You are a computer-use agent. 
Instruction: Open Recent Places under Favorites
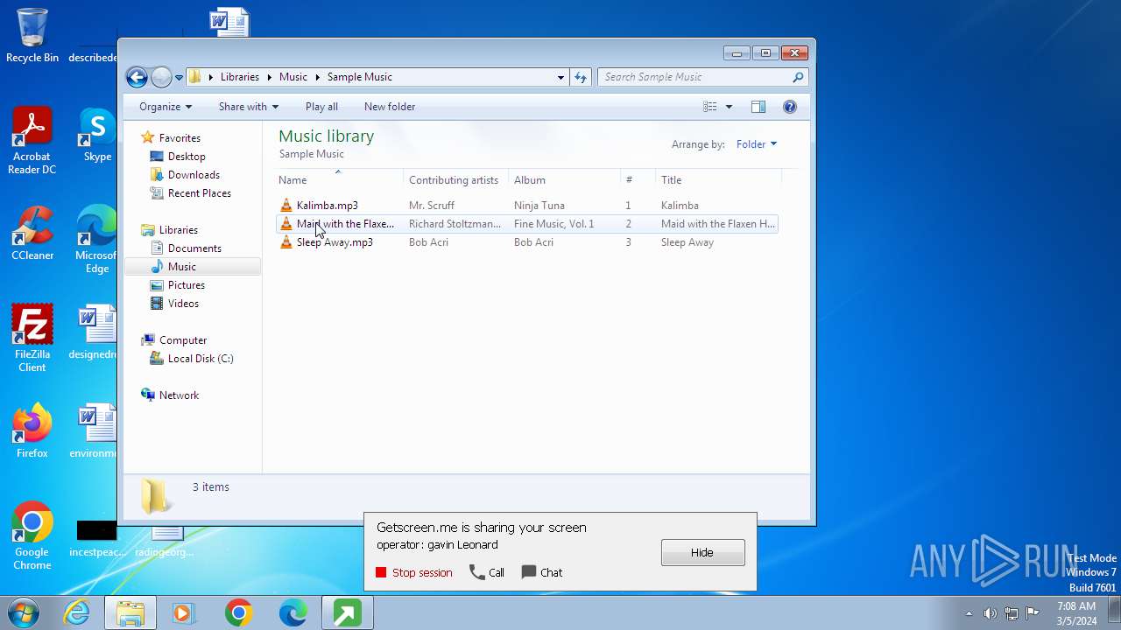[x=200, y=193]
